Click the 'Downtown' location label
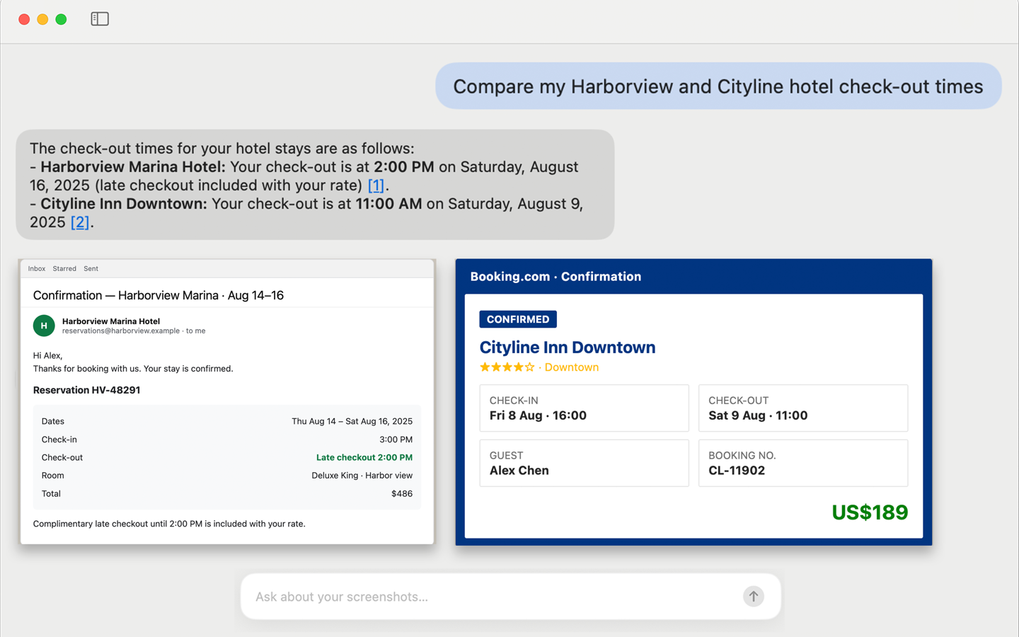The image size is (1019, 637). [x=572, y=367]
